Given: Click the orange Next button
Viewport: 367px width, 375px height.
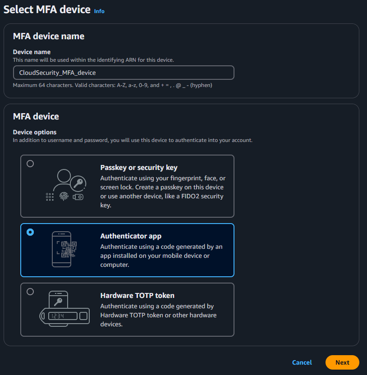Looking at the screenshot, I should click(x=342, y=362).
